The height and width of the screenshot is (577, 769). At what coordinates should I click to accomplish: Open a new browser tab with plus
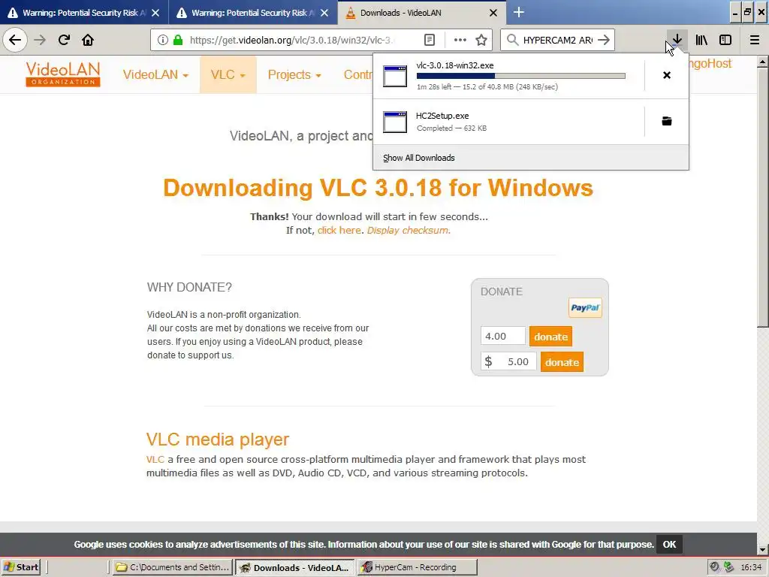[518, 12]
